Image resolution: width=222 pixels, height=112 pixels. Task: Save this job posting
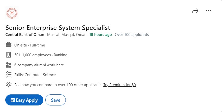click(x=55, y=100)
